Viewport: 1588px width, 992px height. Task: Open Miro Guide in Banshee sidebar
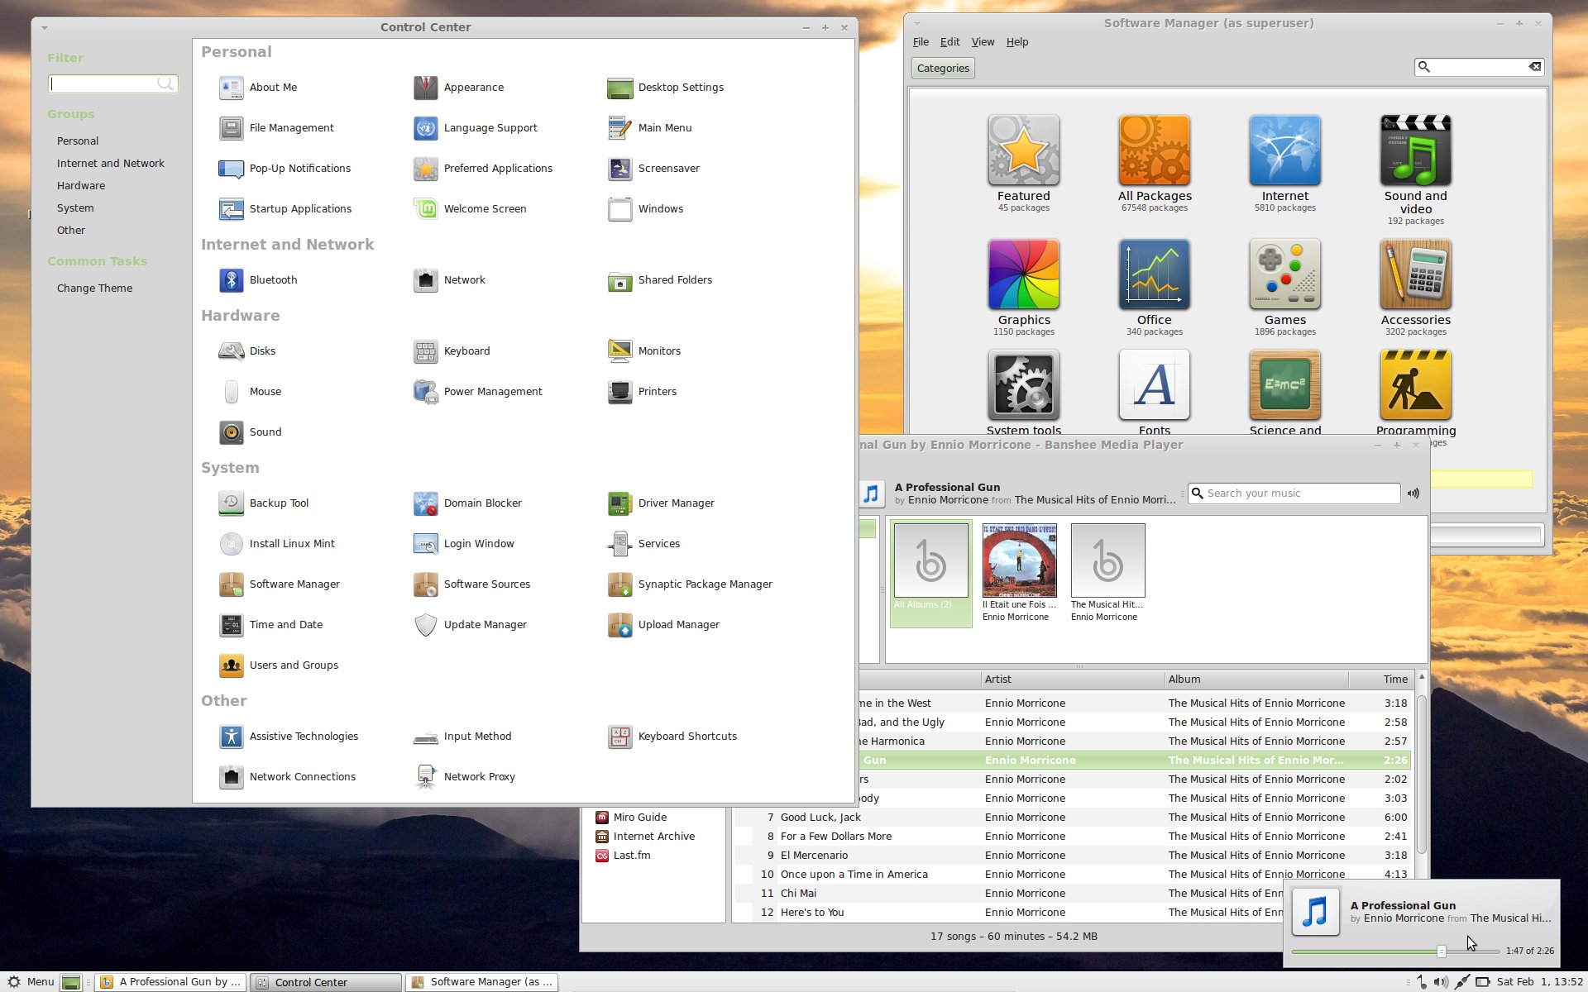point(632,818)
